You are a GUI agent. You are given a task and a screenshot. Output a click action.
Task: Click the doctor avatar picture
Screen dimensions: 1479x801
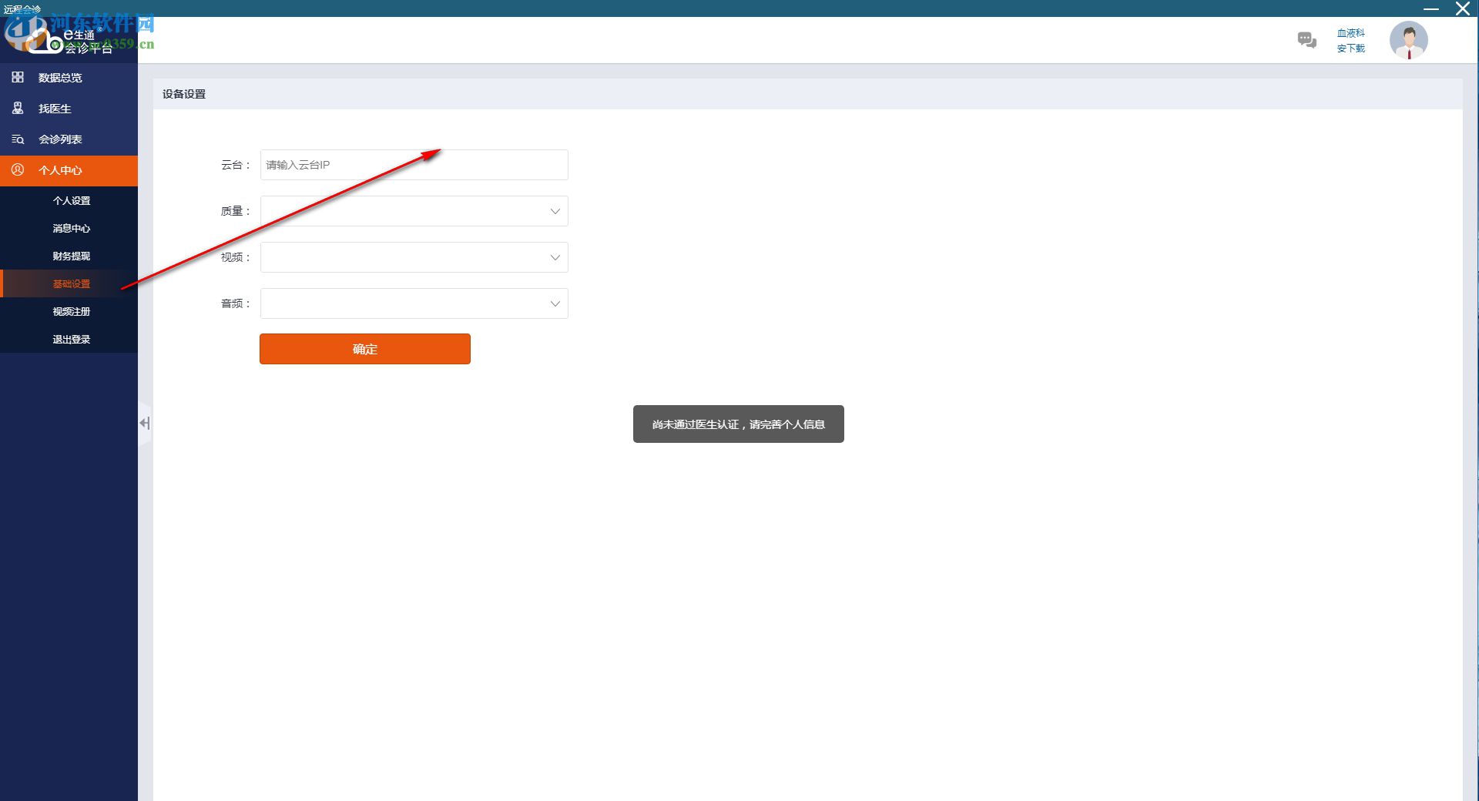[x=1408, y=40]
